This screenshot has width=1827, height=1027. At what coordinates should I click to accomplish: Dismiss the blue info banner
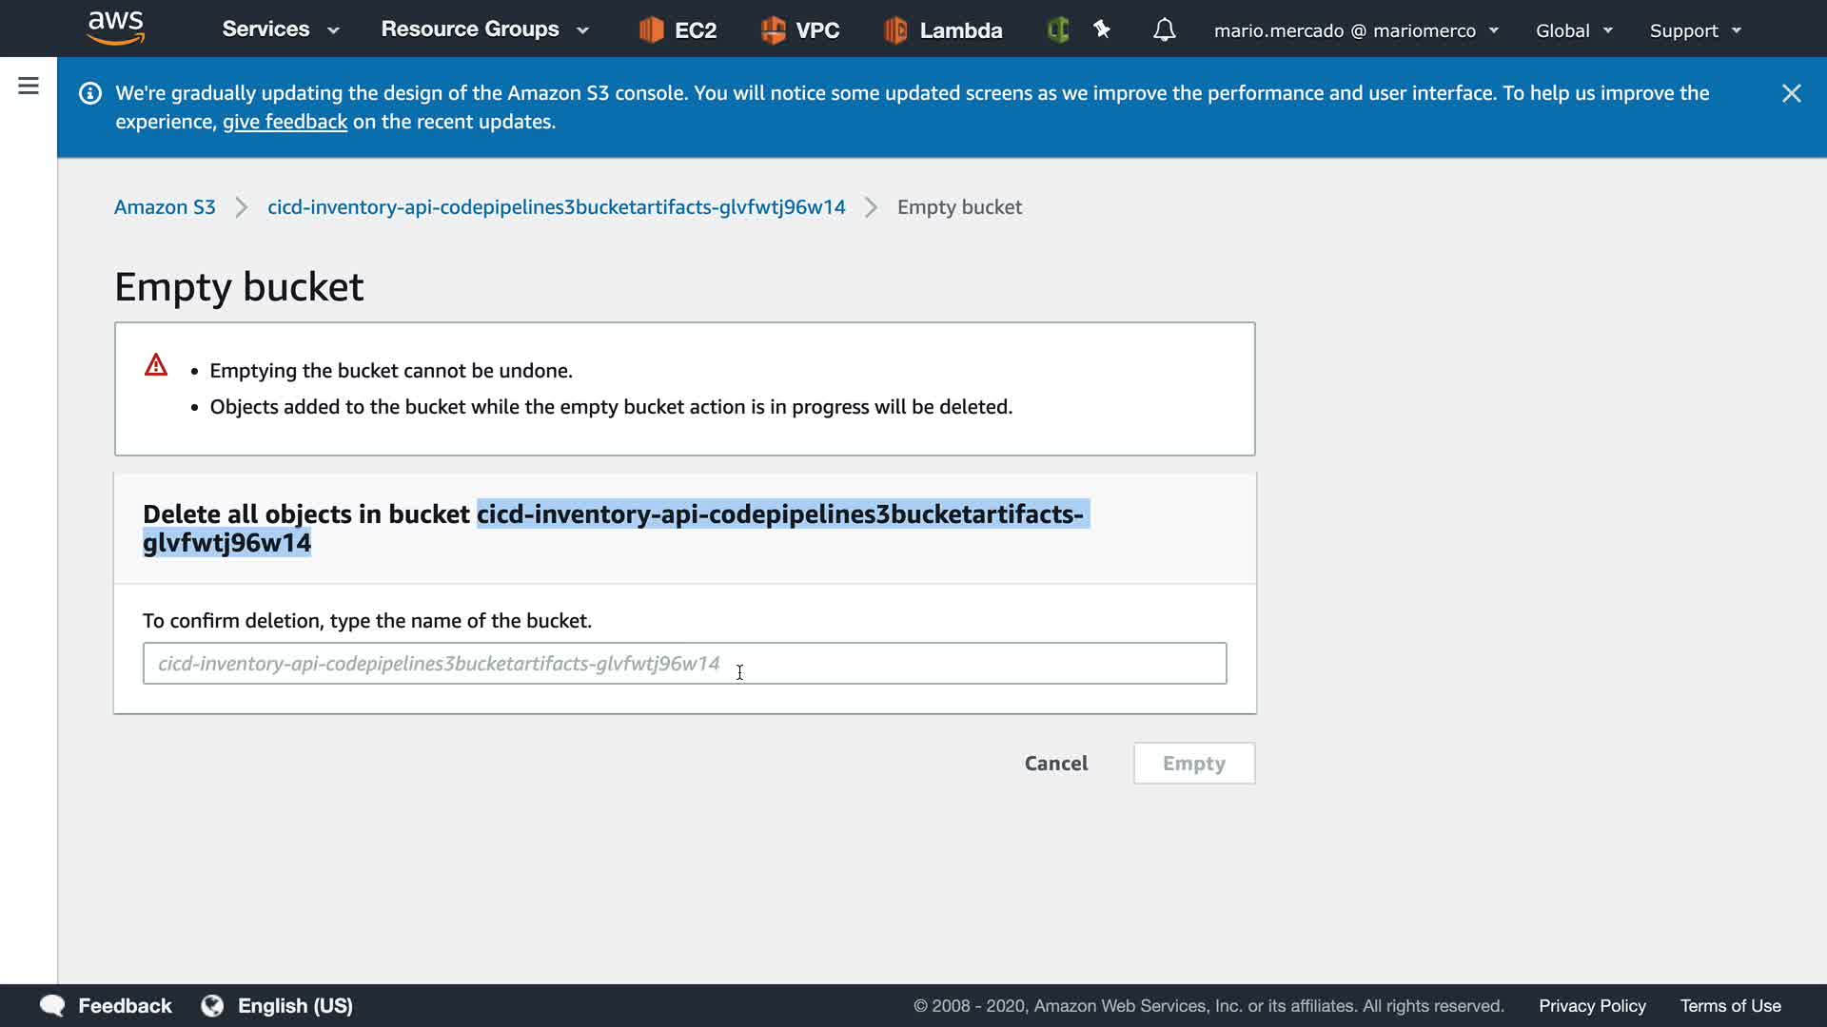(1791, 93)
